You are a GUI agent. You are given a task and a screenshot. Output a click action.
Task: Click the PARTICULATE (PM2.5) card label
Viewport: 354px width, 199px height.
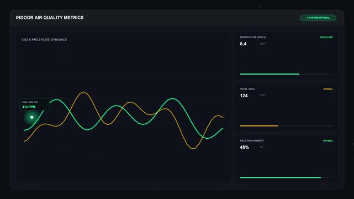[252, 37]
